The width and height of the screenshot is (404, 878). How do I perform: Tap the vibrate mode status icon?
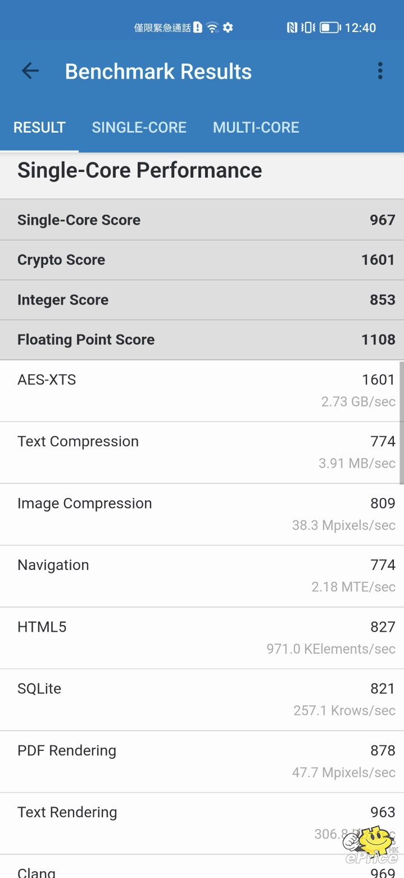pyautogui.click(x=308, y=28)
